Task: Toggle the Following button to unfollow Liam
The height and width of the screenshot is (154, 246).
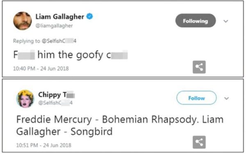Action: tap(196, 21)
